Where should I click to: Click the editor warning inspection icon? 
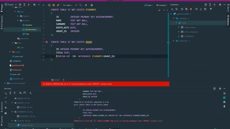coord(159,10)
